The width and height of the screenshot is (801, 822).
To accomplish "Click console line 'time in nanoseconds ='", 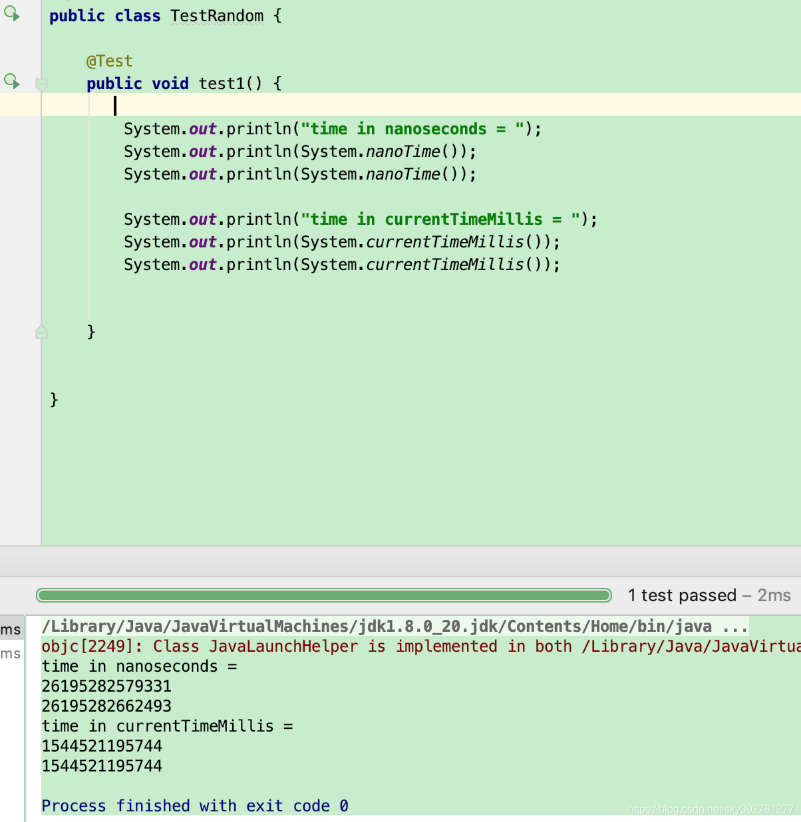I will pyautogui.click(x=139, y=666).
